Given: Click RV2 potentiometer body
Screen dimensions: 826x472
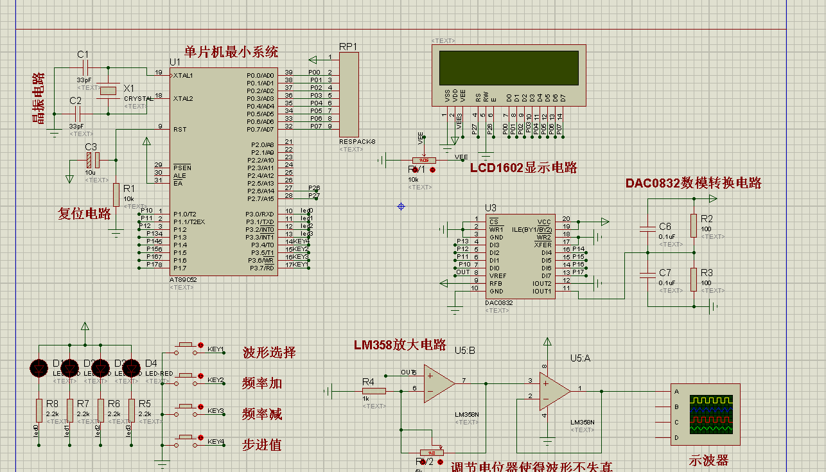Looking at the screenshot, I should pyautogui.click(x=432, y=452).
